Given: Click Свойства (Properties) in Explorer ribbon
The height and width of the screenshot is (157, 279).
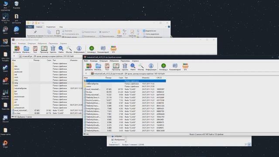Looking at the screenshot, I should click(132, 33).
